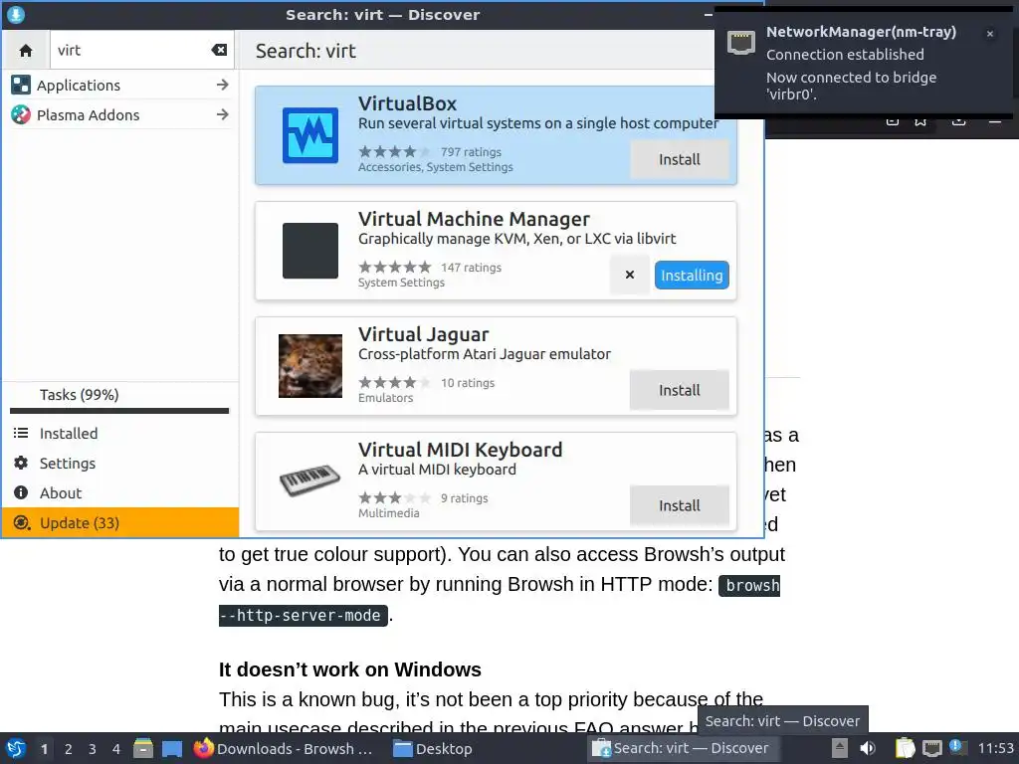Dismiss the NetworkManager notification
This screenshot has width=1019, height=764.
(x=990, y=34)
